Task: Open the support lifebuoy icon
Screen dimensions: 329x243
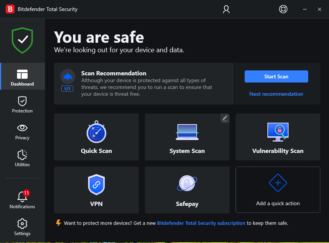Action: pos(283,9)
